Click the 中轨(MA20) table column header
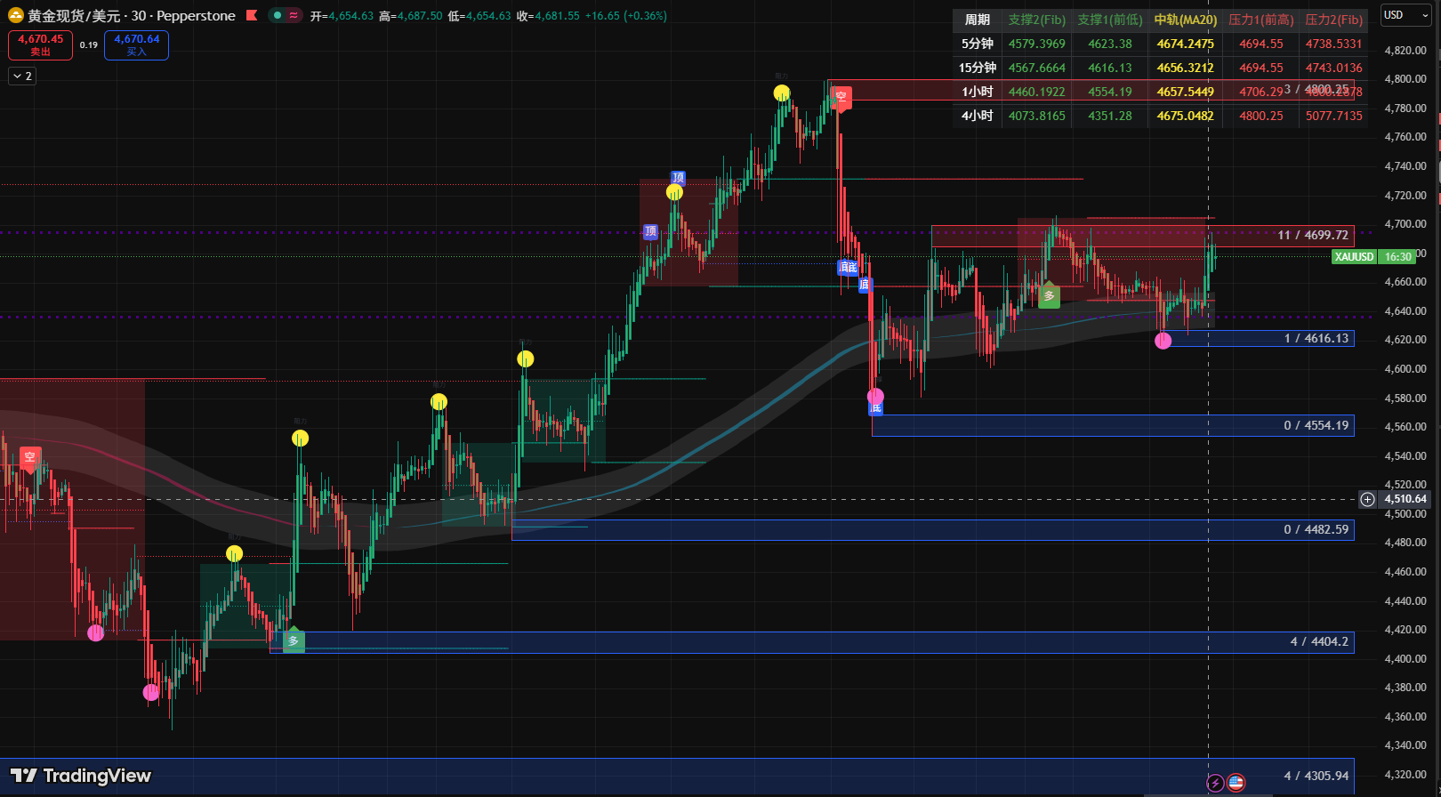This screenshot has height=797, width=1441. (1185, 20)
